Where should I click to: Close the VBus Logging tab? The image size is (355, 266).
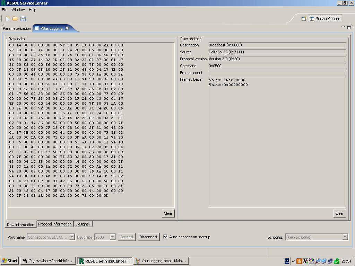[67, 28]
